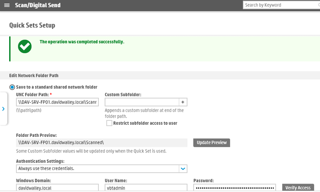
Task: Open the Authentication Settings dropdown arrow
Action: pos(183,168)
